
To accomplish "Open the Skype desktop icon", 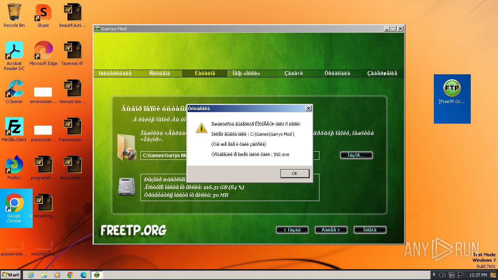I will (43, 16).
